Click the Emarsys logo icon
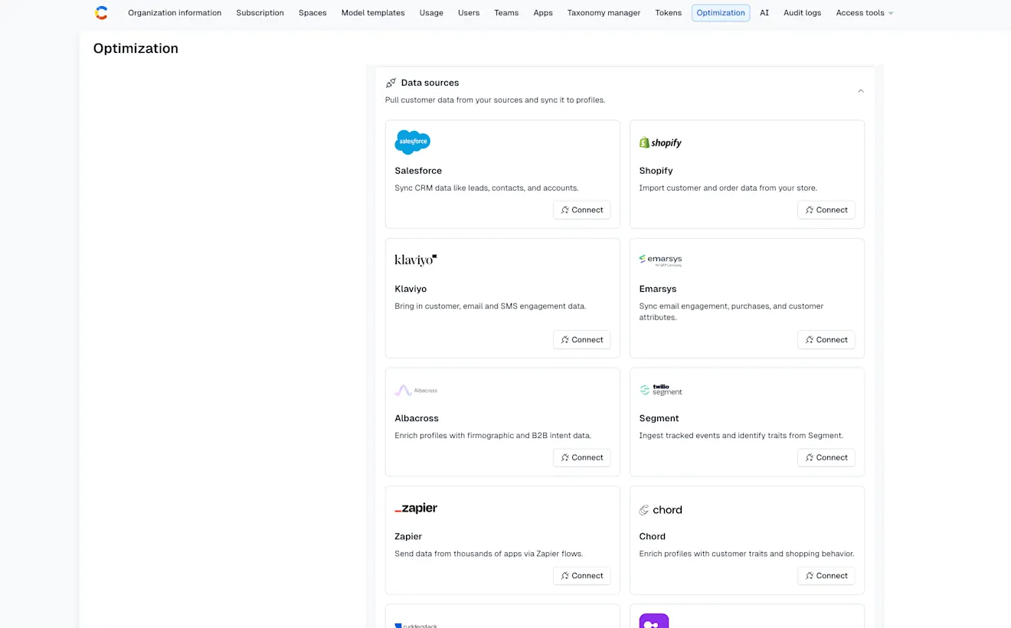The height and width of the screenshot is (628, 1011). click(642, 259)
